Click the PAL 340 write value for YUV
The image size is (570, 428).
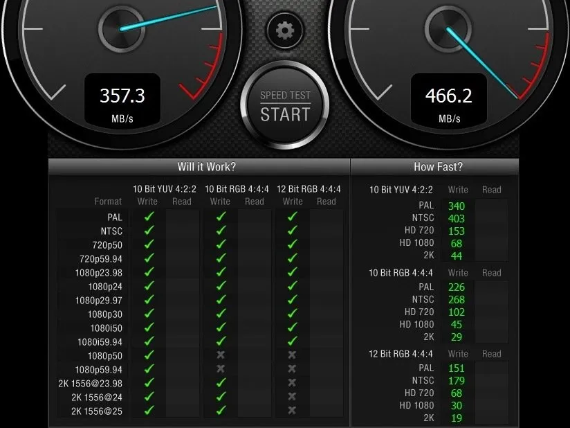pyautogui.click(x=457, y=206)
